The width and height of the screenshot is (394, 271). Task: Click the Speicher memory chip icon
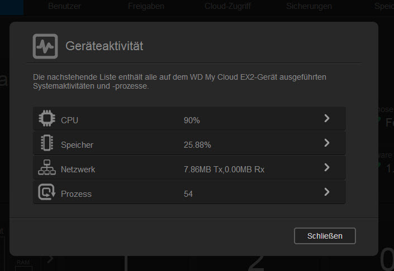(x=47, y=143)
